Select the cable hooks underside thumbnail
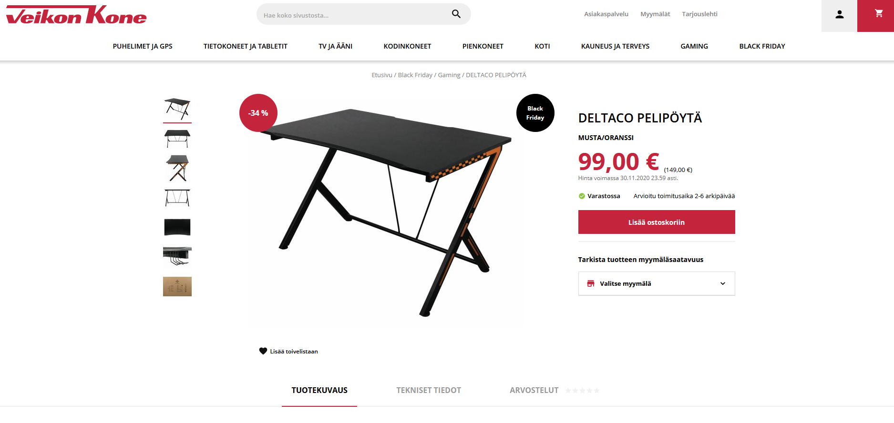894x423 pixels. [x=177, y=257]
